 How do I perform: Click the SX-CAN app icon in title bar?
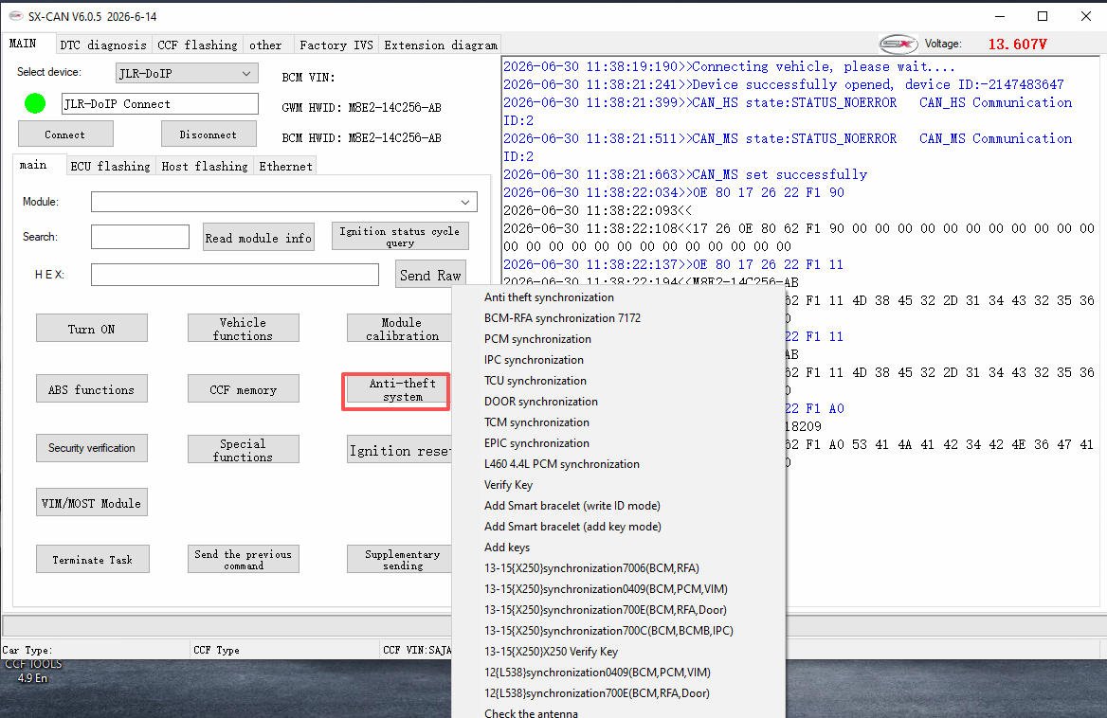15,15
